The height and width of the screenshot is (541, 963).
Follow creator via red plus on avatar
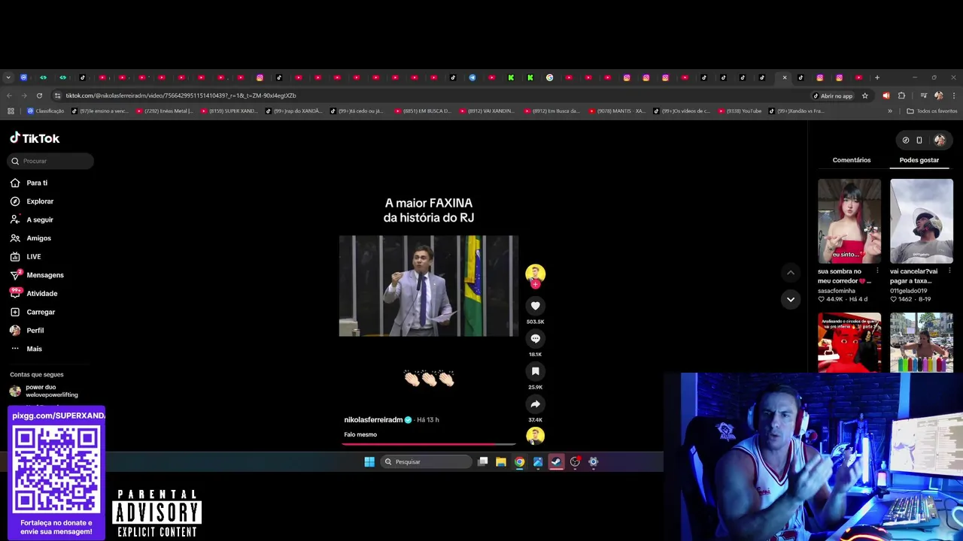(x=535, y=284)
